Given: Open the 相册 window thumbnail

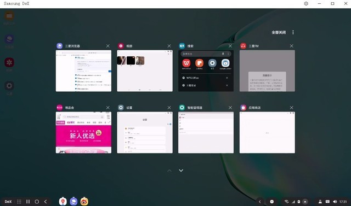Looking at the screenshot, I should tap(145, 71).
